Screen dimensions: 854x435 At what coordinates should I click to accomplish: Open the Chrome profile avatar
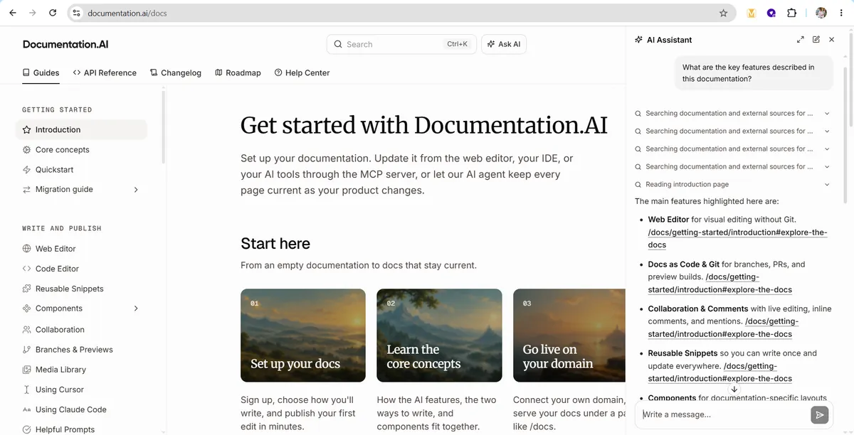(x=821, y=13)
